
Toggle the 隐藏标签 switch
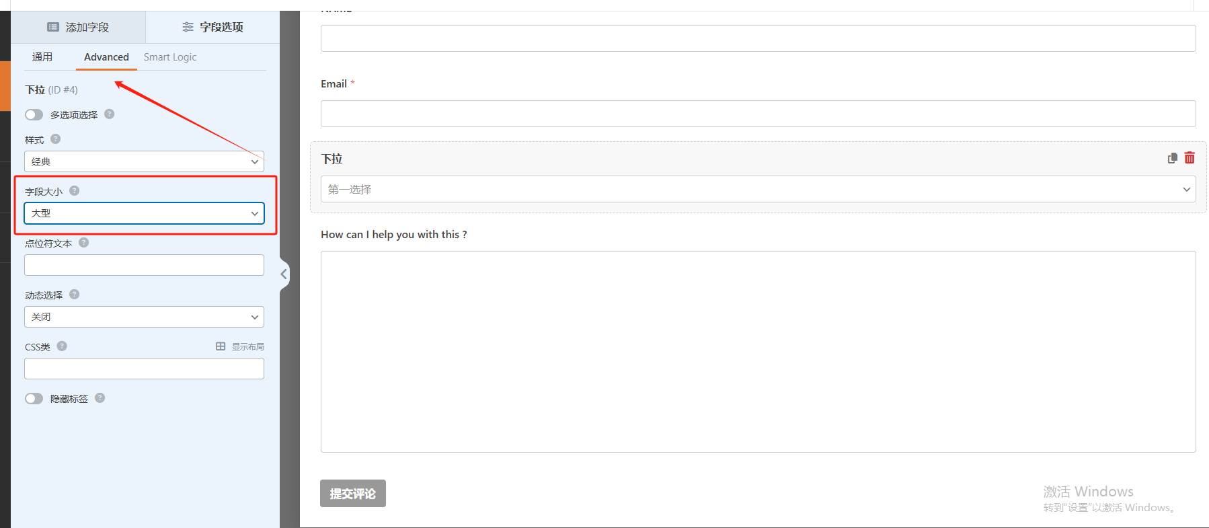click(x=34, y=399)
